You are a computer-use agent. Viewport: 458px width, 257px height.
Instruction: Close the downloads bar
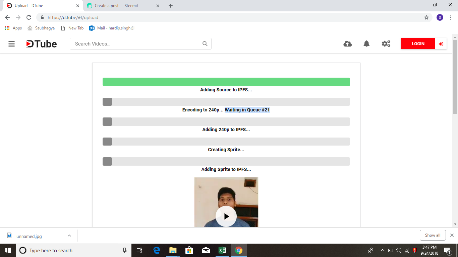(452, 235)
